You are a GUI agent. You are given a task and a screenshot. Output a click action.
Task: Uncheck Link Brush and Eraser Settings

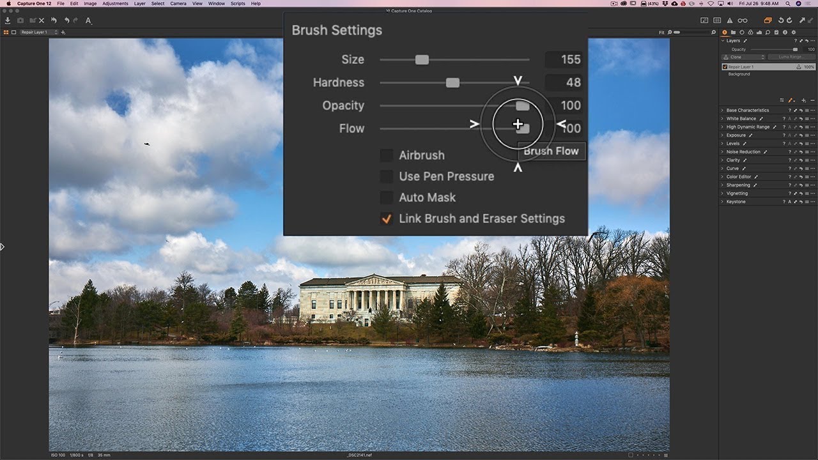pos(386,218)
